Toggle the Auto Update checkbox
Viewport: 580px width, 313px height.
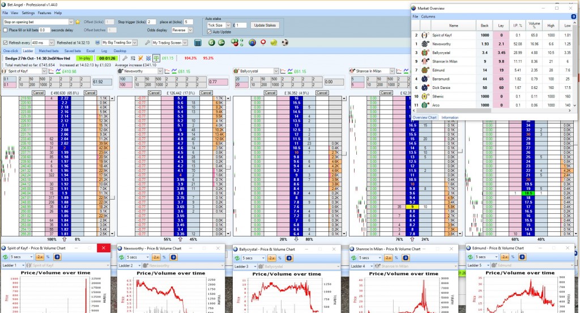pos(209,32)
